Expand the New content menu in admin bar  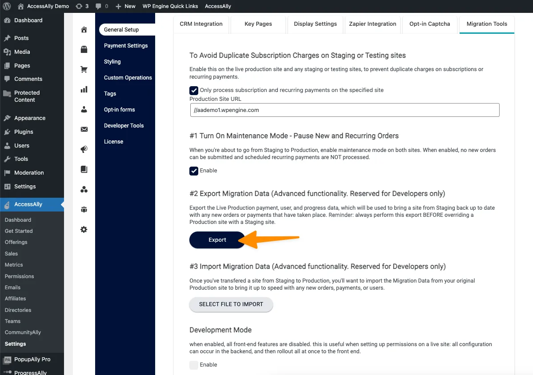[125, 6]
